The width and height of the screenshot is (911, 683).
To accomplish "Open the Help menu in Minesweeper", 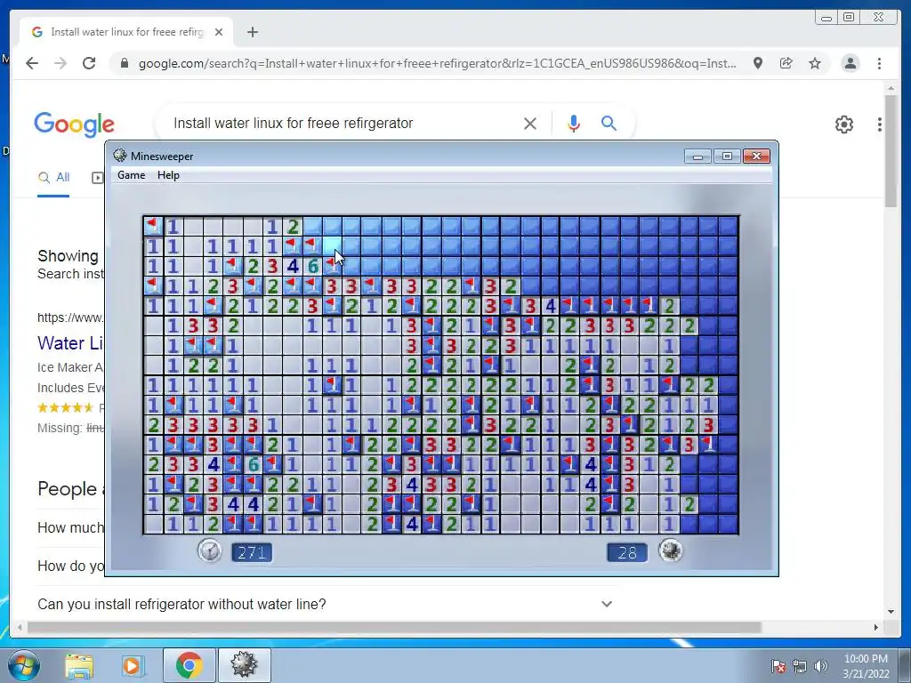I will (168, 175).
